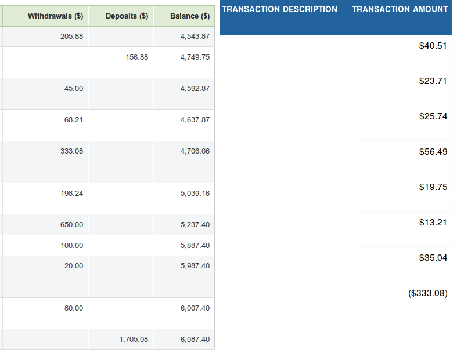Click the 156.88 deposit cell
This screenshot has height=350, width=457.
pyautogui.click(x=136, y=57)
